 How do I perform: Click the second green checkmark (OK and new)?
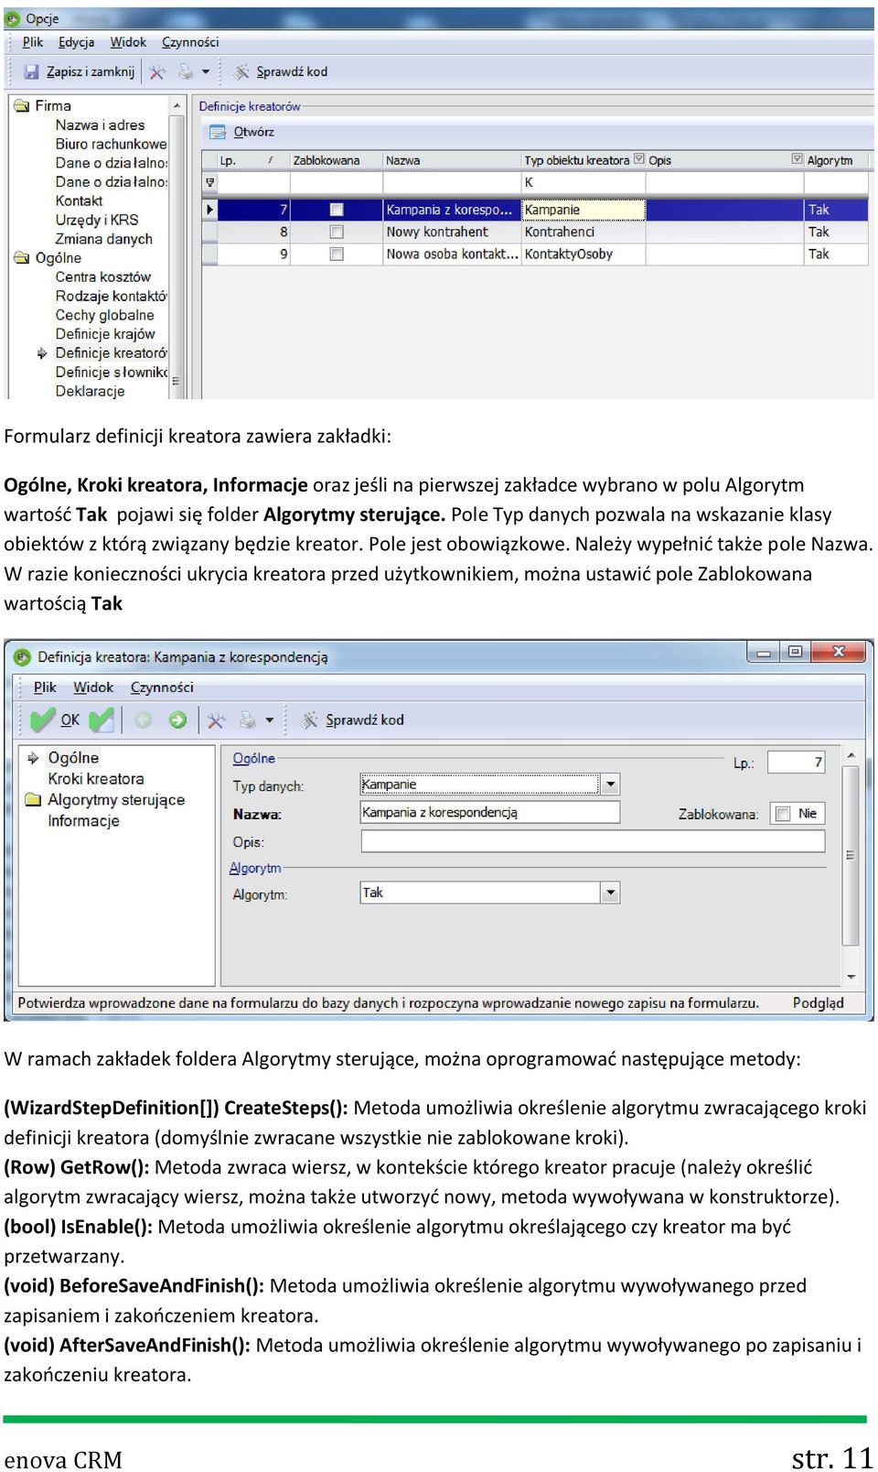click(102, 720)
